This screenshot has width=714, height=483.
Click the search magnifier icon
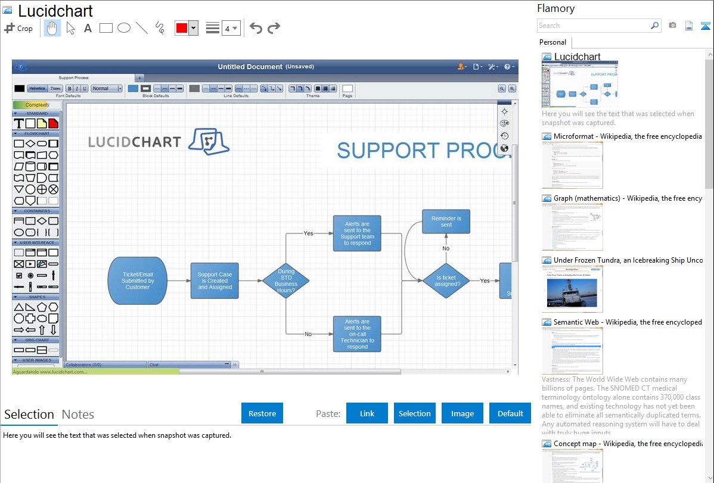pos(654,26)
